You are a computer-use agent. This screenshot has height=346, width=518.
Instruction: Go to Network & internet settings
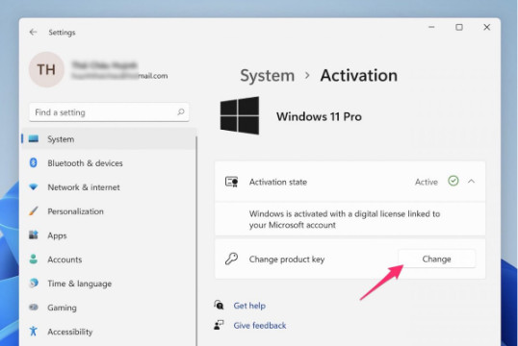[109, 187]
